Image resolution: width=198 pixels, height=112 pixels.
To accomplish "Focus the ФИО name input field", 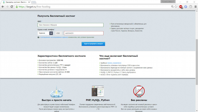I will pos(70,25).
